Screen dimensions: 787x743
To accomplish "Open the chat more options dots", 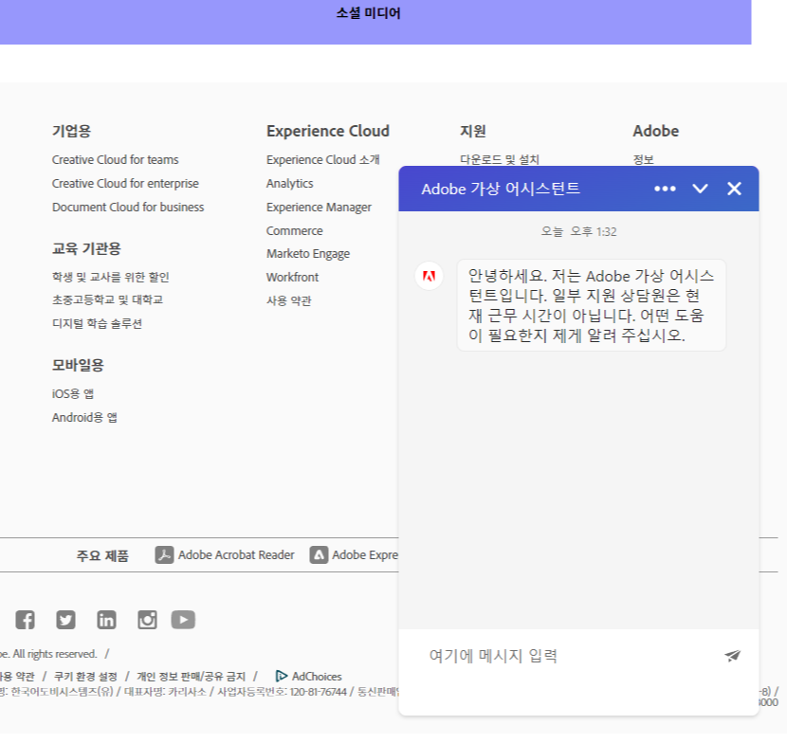I will (665, 189).
